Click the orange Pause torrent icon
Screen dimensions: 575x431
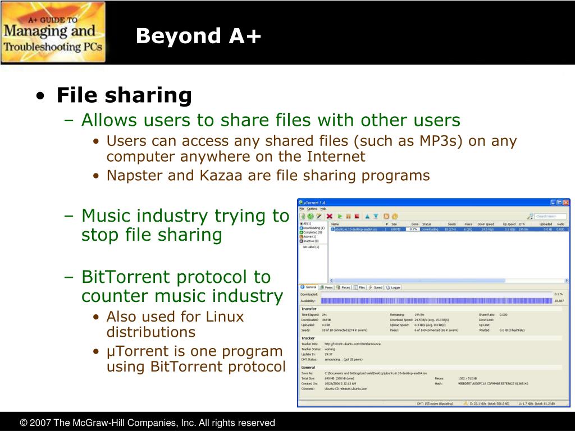click(348, 217)
